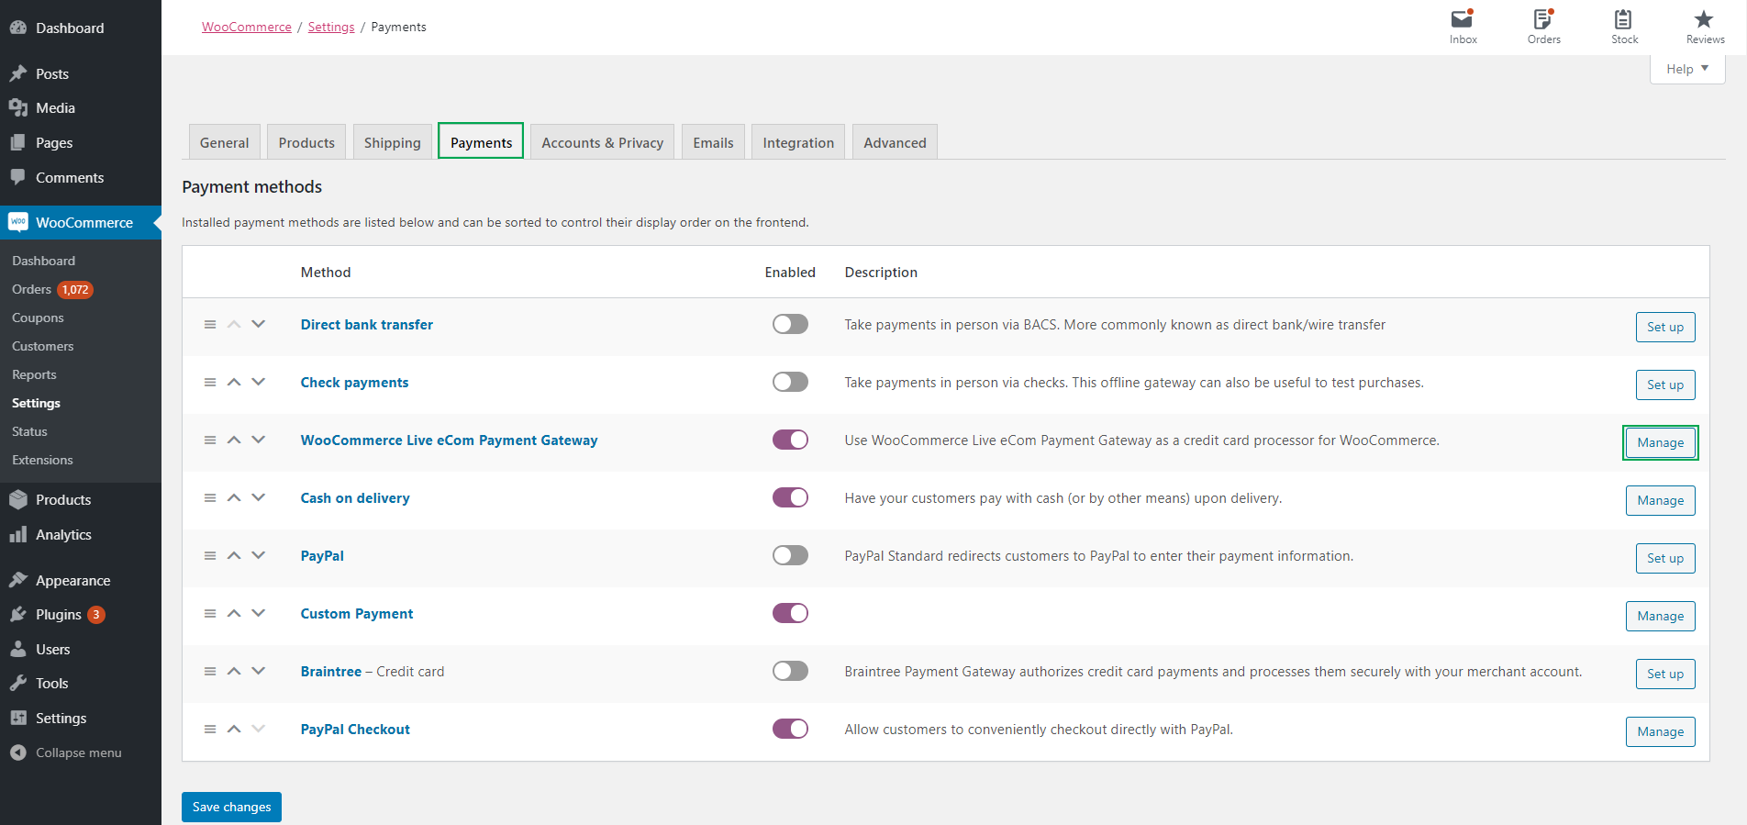Click the Comments bubble icon
1747x825 pixels.
18,177
